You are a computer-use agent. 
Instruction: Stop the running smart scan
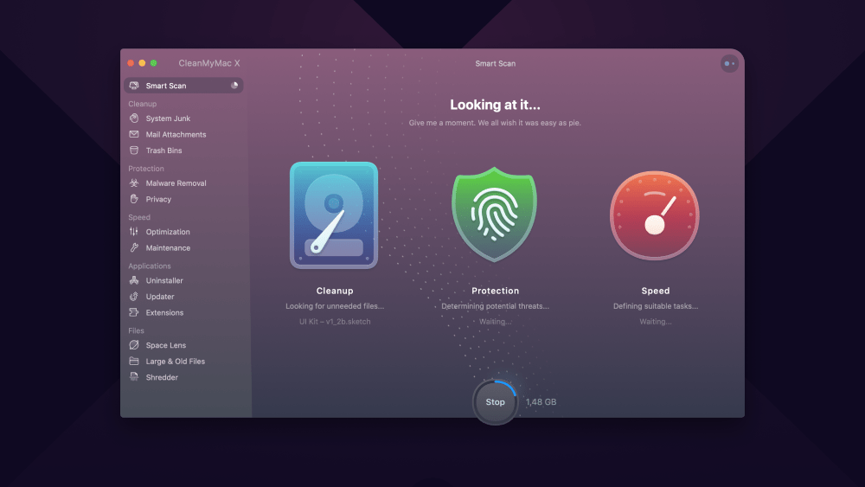click(495, 402)
